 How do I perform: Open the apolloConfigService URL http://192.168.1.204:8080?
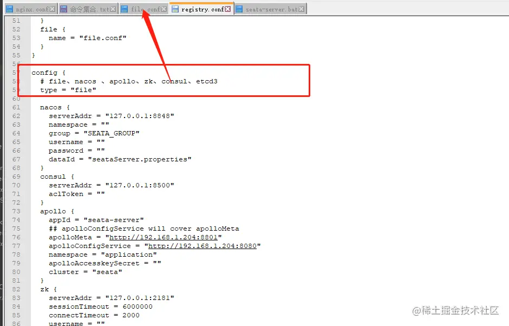click(203, 246)
